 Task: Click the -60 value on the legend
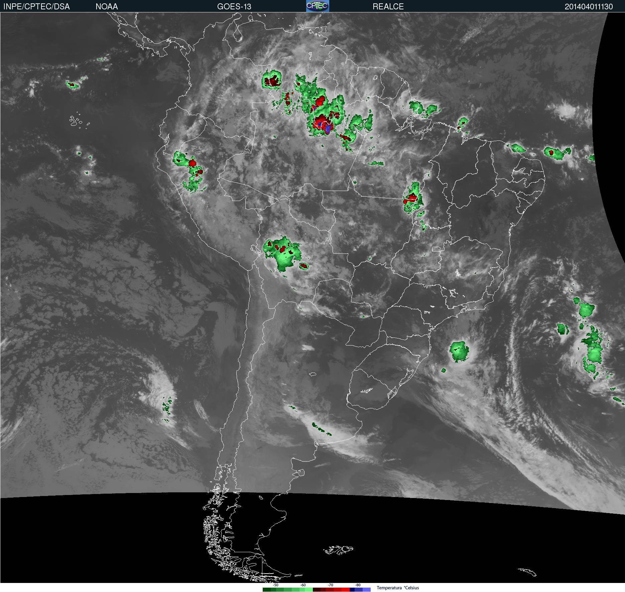303,585
